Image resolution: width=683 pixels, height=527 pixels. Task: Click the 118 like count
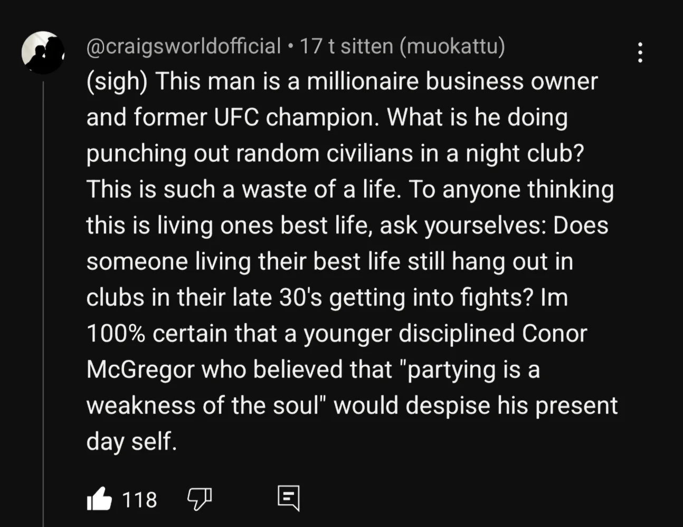[139, 499]
